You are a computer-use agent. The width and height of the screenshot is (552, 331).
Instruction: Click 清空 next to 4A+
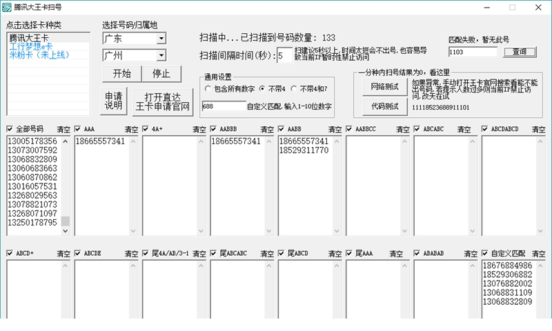199,130
